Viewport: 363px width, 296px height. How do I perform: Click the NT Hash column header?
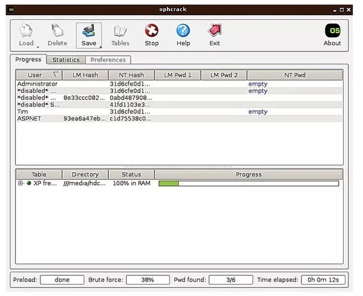click(x=131, y=75)
